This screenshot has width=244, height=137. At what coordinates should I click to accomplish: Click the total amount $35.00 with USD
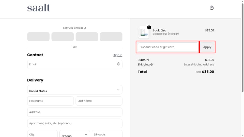pyautogui.click(x=205, y=72)
